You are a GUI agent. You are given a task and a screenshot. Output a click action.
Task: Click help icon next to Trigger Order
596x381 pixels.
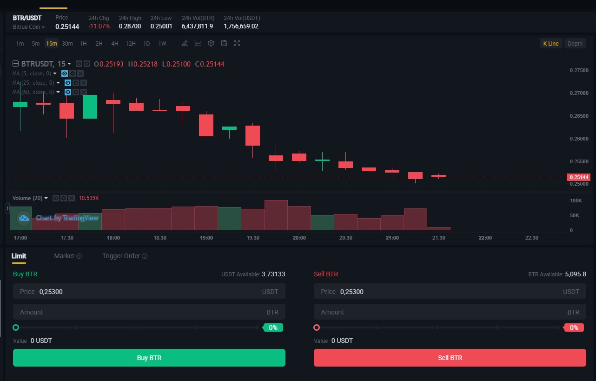[x=145, y=256]
